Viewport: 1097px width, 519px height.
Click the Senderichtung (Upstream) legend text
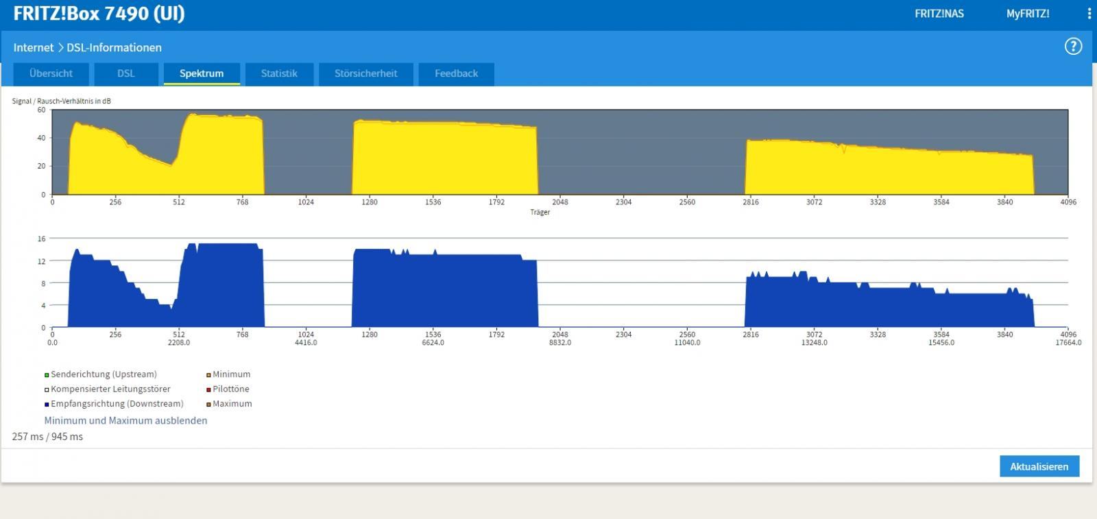104,374
